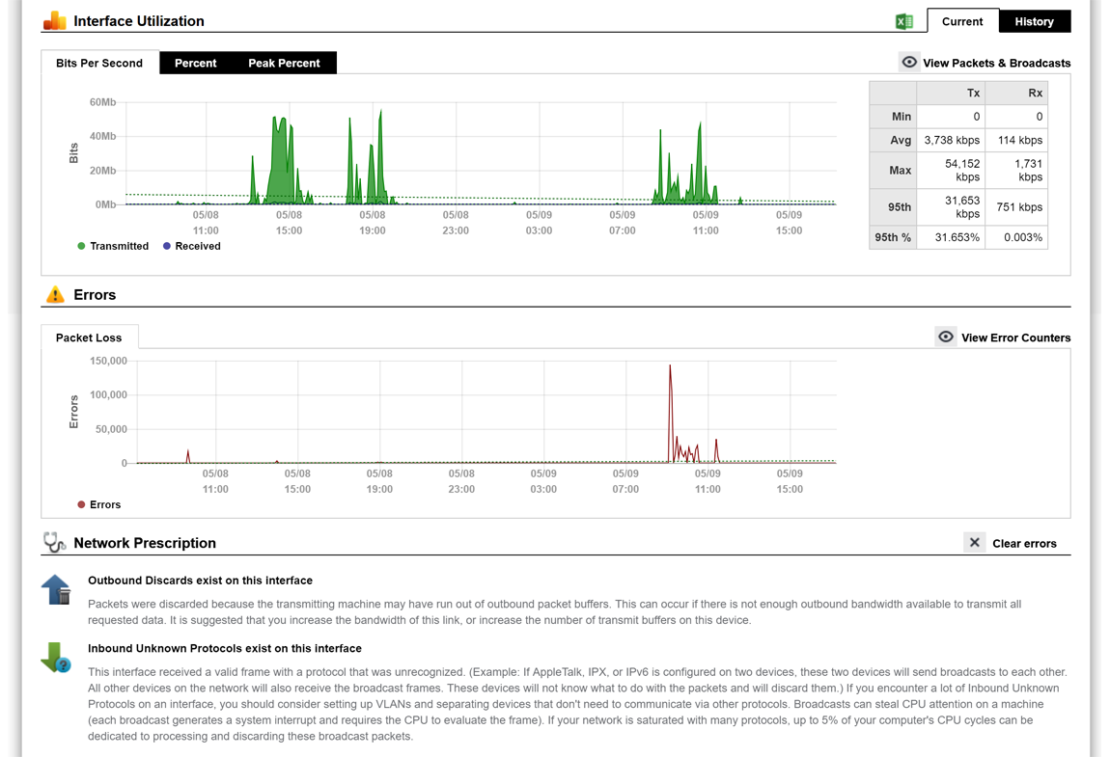Image resolution: width=1110 pixels, height=757 pixels.
Task: Click the eye icon for Error Counters
Action: (x=946, y=338)
